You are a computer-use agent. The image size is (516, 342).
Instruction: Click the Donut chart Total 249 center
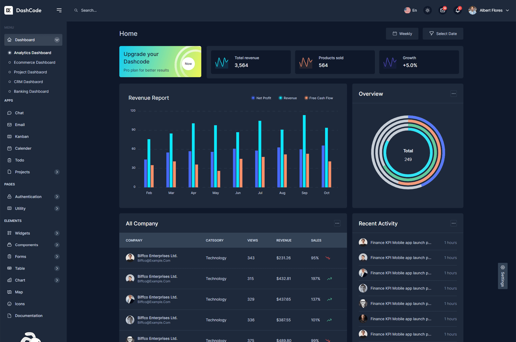(408, 155)
